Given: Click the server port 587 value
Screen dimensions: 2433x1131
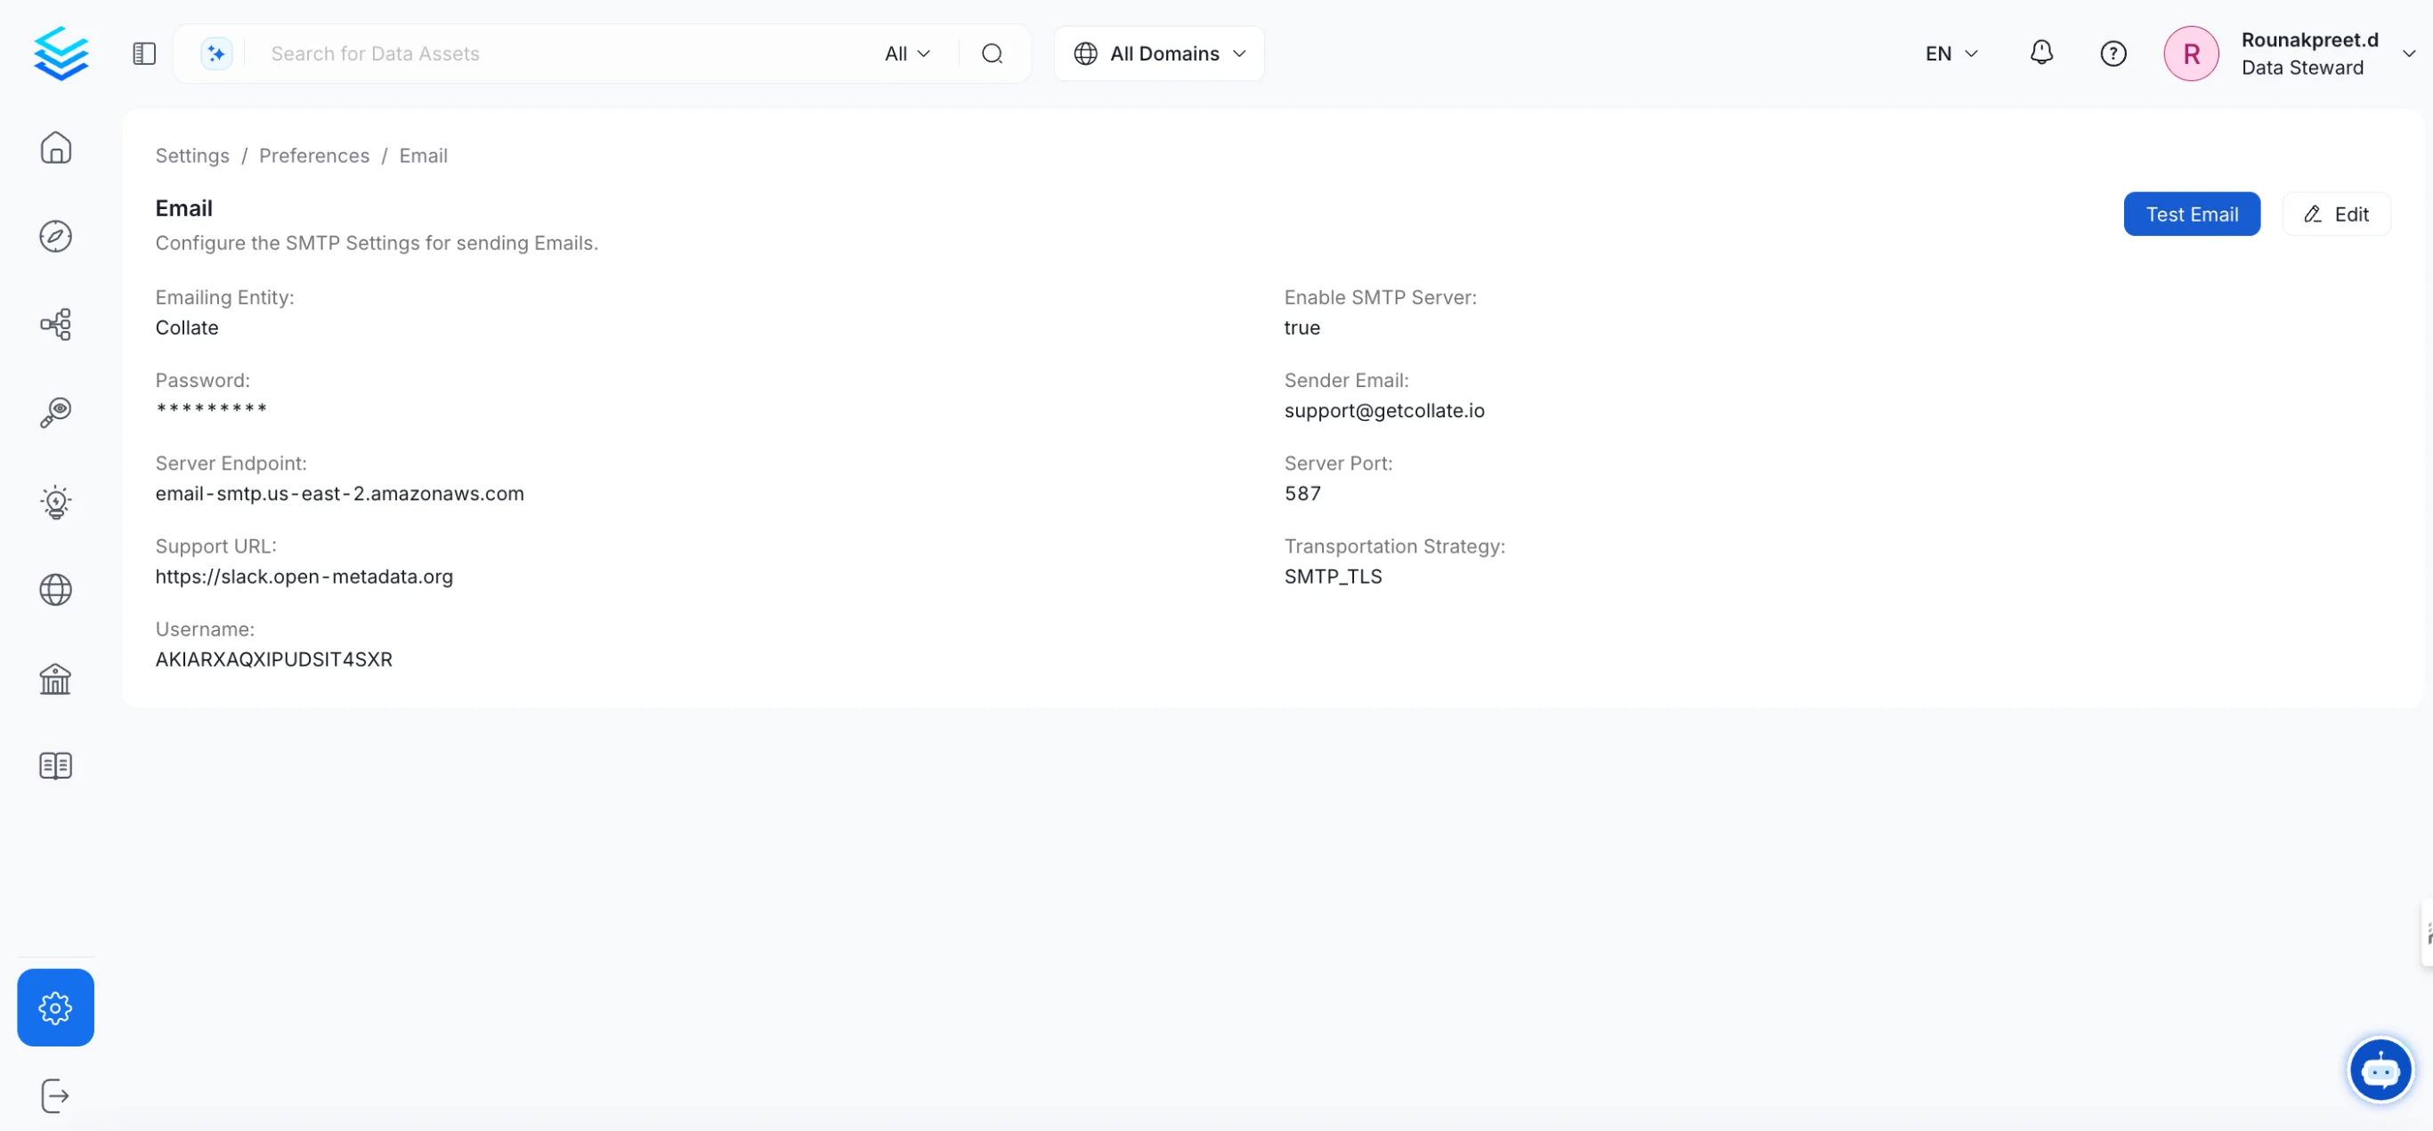Looking at the screenshot, I should 1302,494.
